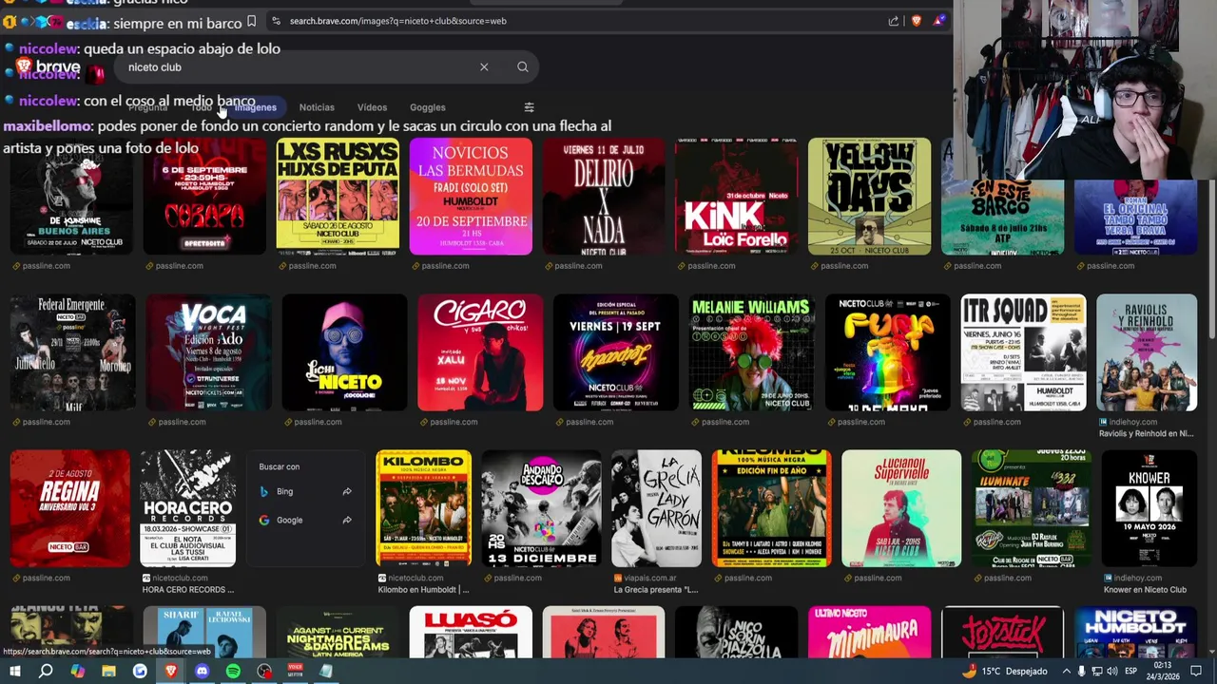Screen dimensions: 1217x684
Task: Open the Brave Rewards triangle icon
Action: (x=938, y=21)
